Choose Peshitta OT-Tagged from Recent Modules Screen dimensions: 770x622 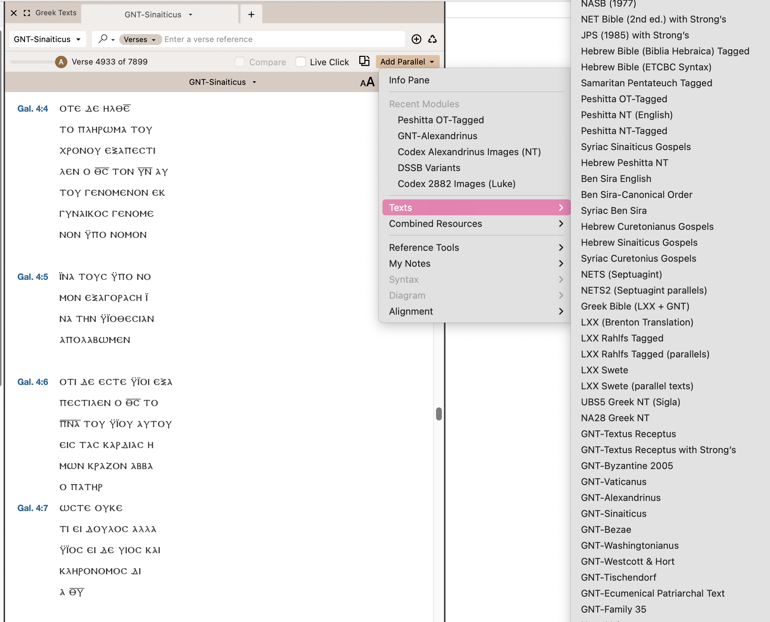tap(441, 120)
